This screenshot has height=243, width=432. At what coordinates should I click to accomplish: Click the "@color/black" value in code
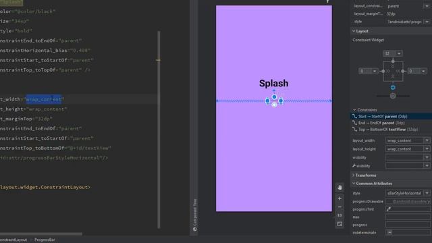point(34,11)
